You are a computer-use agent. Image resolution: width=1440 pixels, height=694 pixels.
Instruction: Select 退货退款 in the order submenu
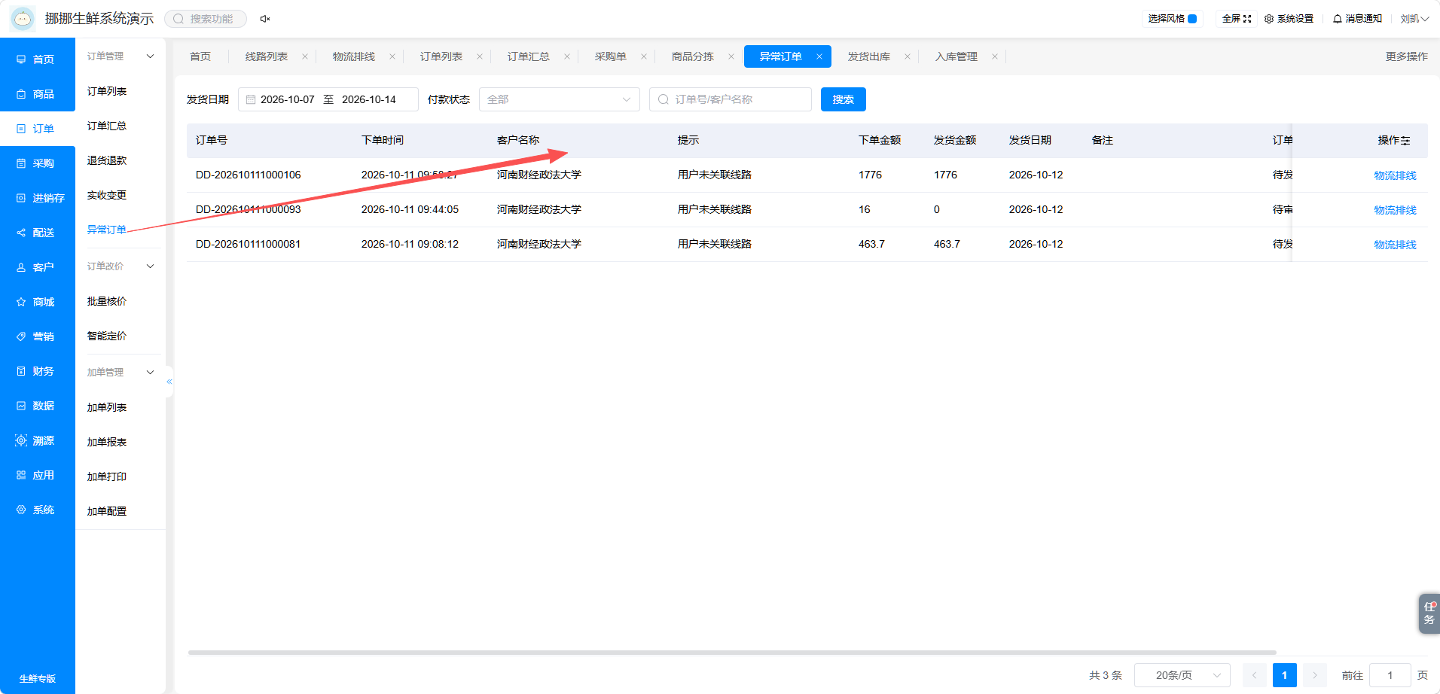pos(107,160)
